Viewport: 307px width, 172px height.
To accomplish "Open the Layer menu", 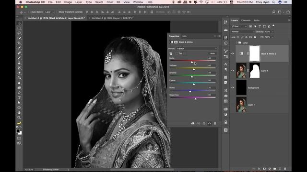I will tap(79, 2).
